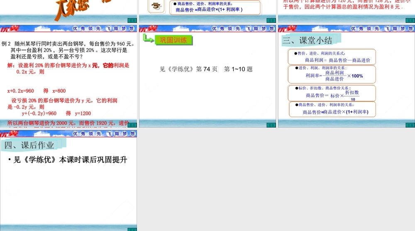Click the 折扣数 discount formula box
Viewport: 415px width, 231px height.
pos(332,93)
